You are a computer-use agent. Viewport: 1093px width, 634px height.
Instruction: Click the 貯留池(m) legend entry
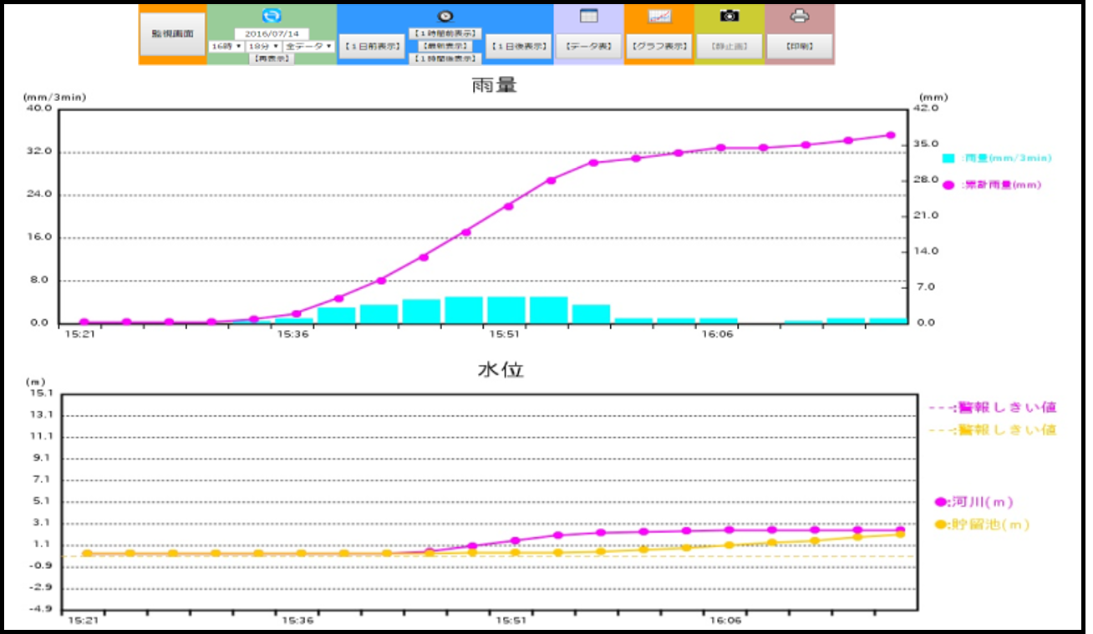click(982, 525)
